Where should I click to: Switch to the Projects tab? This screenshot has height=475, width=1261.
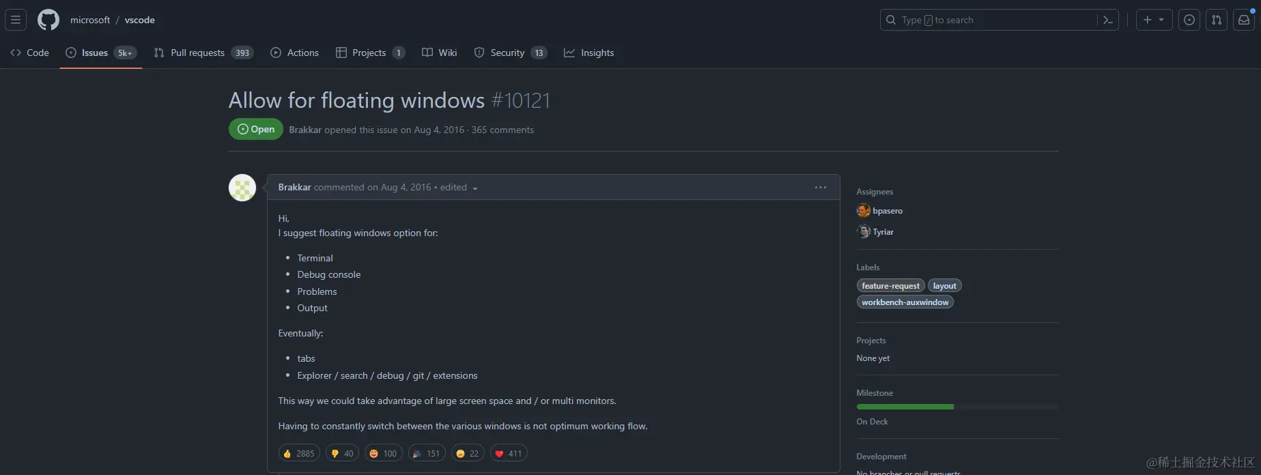[370, 53]
